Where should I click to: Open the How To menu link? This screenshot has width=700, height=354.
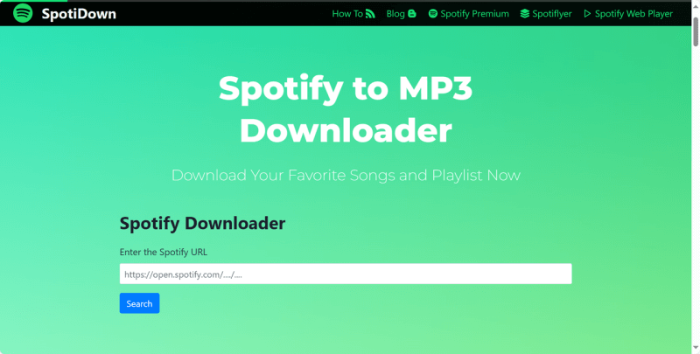point(353,14)
